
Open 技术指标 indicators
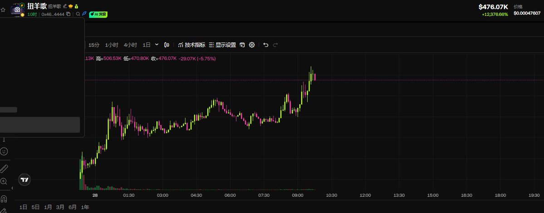[x=191, y=45]
